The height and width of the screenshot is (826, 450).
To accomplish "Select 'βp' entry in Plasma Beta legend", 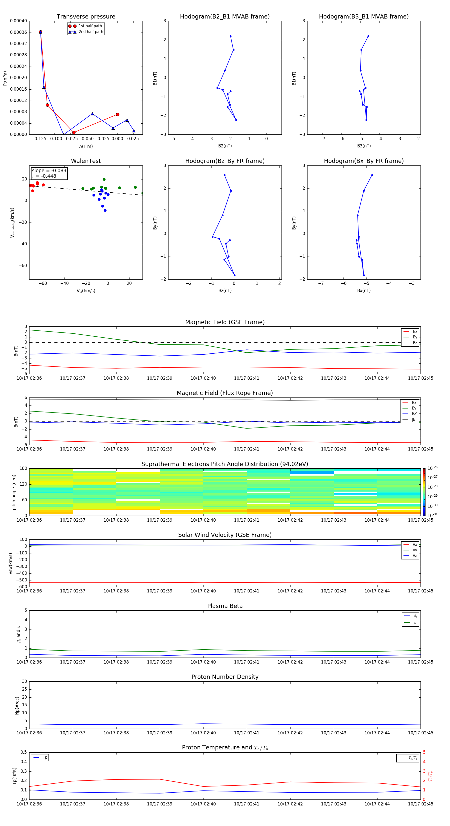I will (410, 616).
